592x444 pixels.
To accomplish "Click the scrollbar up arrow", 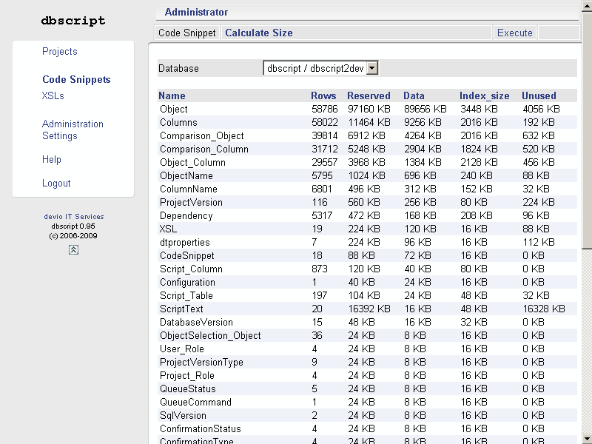I will 587,6.
